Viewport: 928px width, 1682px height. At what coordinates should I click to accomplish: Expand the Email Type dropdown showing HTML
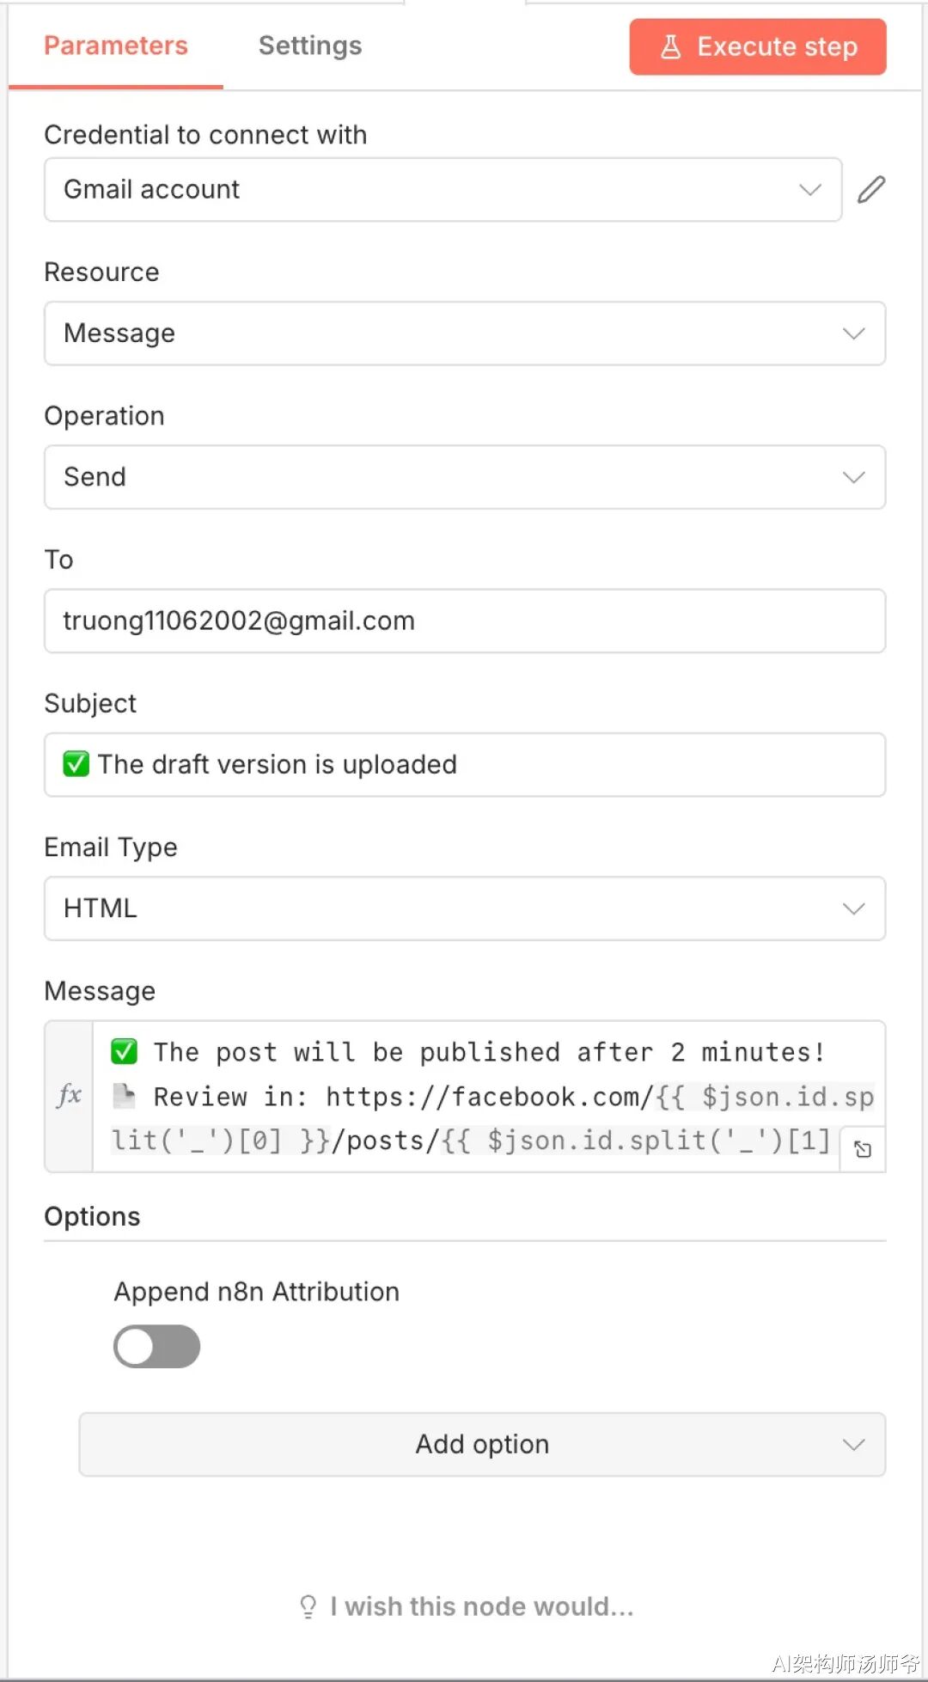pyautogui.click(x=464, y=908)
